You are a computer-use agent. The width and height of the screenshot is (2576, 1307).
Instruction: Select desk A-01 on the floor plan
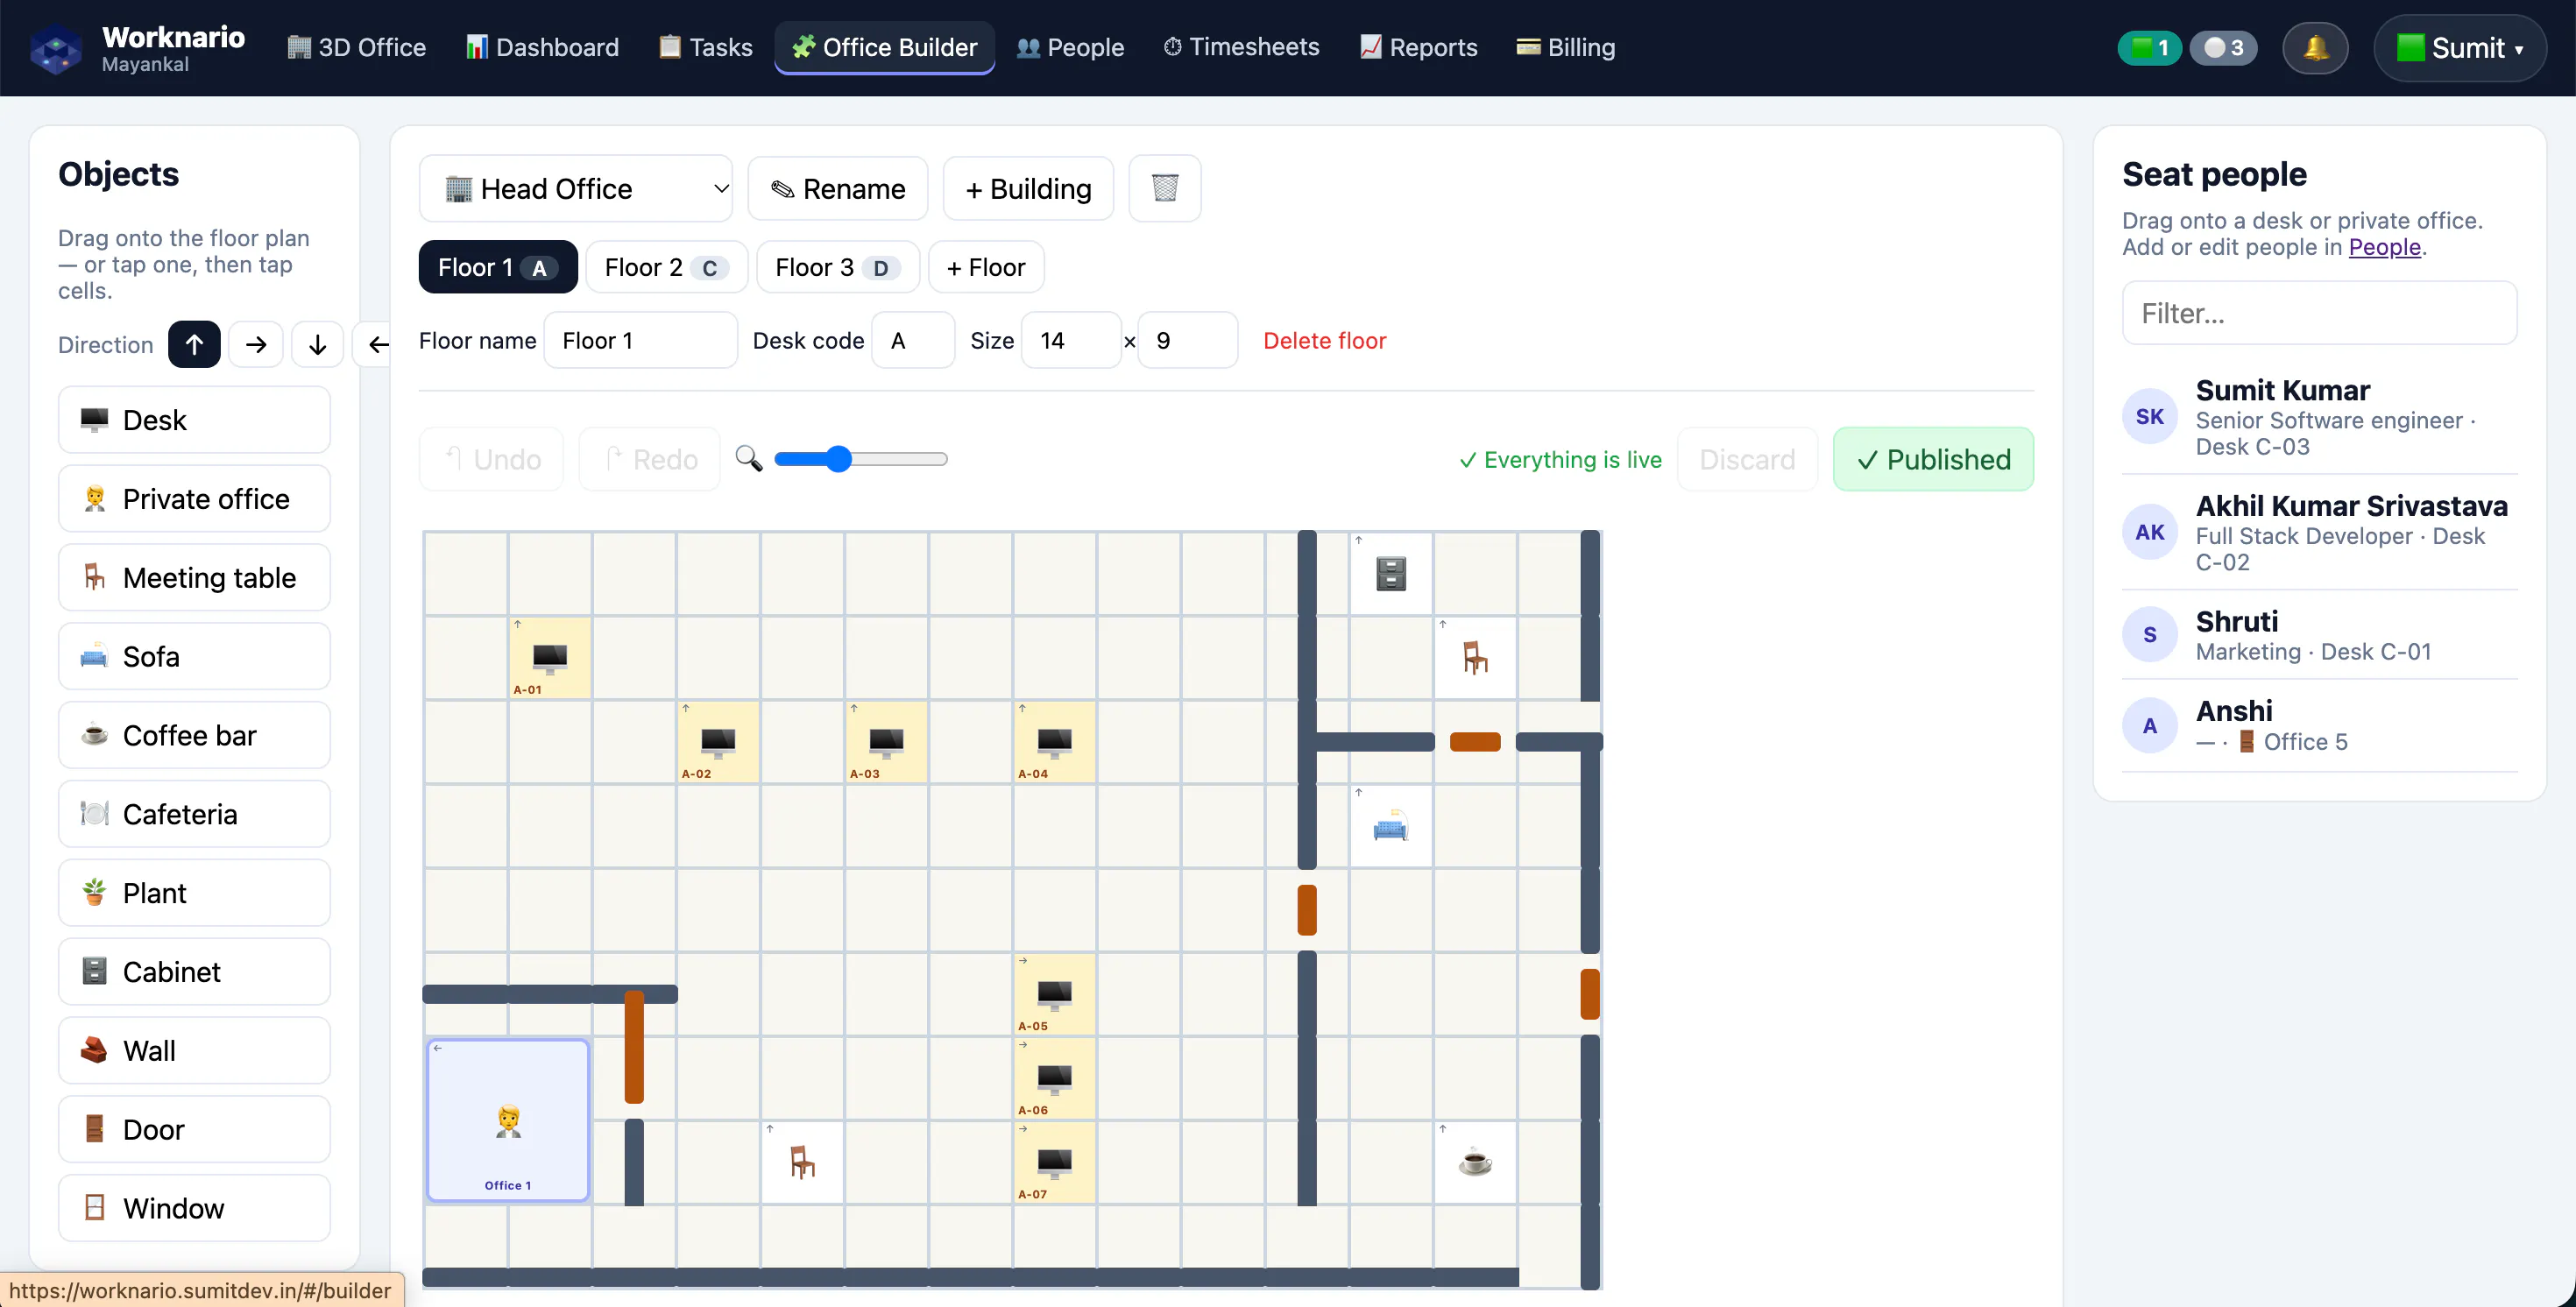(x=549, y=658)
